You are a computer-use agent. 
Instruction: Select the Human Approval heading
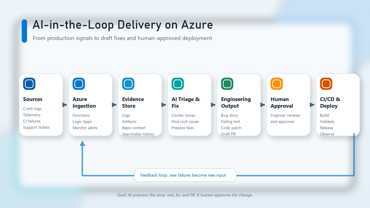point(282,103)
